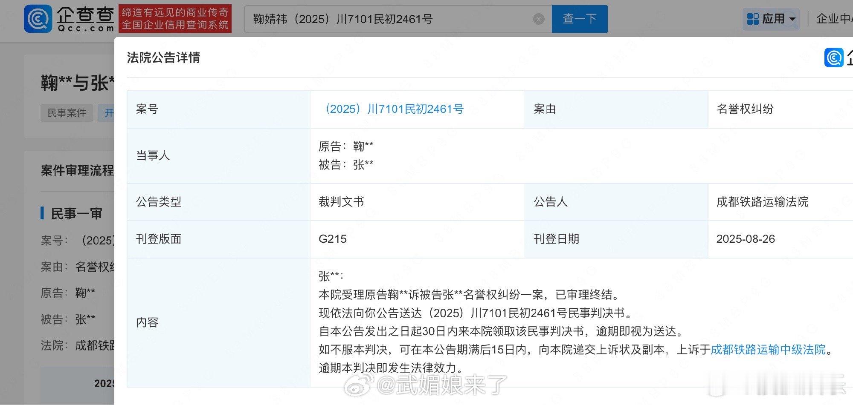Select the 内容 label cell
This screenshot has width=853, height=405.
218,322
